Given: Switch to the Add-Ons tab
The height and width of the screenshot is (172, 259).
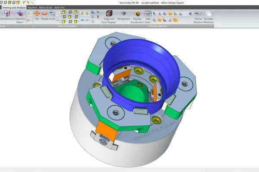Looking at the screenshot, I should (x=60, y=8).
